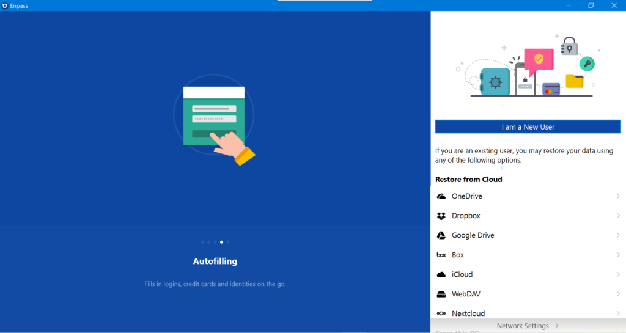Click the WebDAV drive icon
Screen dimensions: 626x333
pos(441,294)
